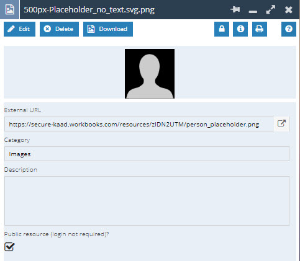Download the placeholder image file
Screen dimensions: 300x261
click(108, 29)
